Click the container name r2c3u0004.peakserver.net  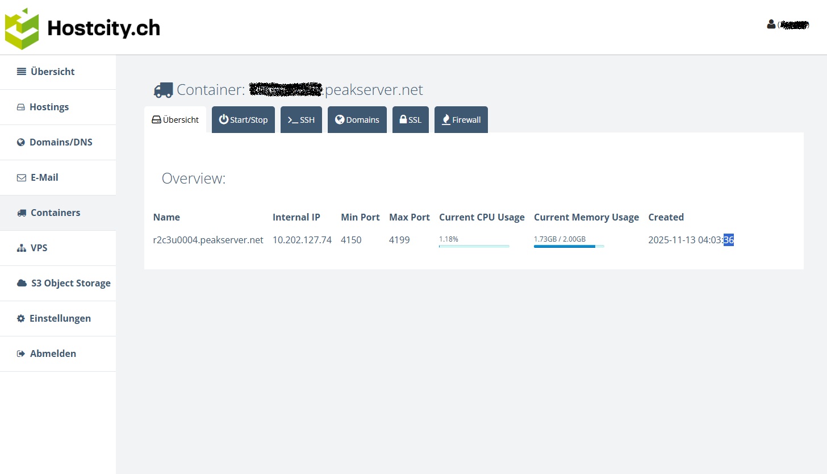coord(208,240)
